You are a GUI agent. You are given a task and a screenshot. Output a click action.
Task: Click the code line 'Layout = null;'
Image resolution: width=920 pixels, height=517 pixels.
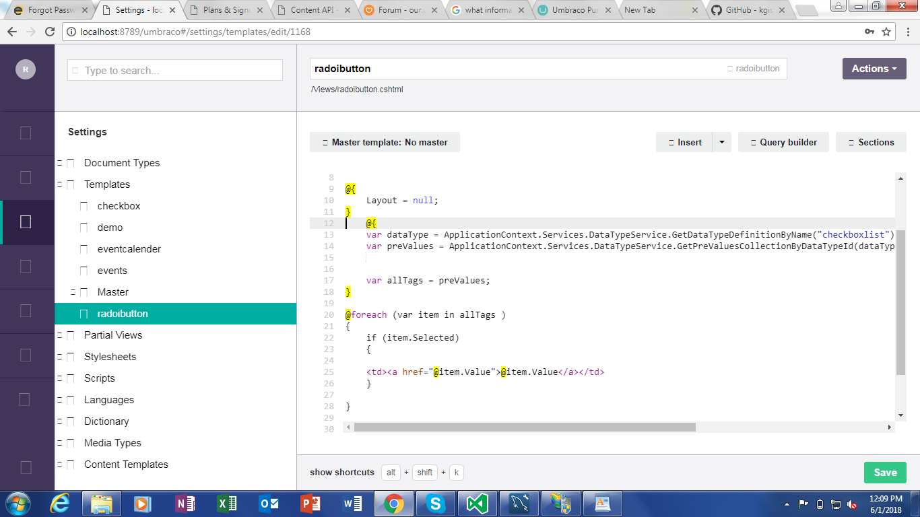[x=402, y=201]
